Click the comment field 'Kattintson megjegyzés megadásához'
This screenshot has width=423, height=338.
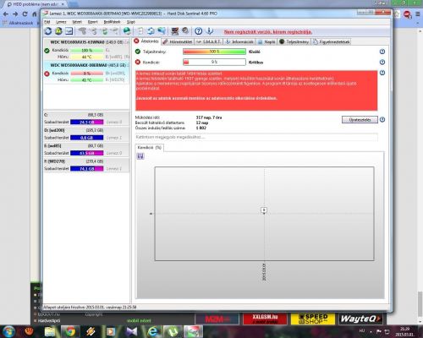tap(256, 137)
